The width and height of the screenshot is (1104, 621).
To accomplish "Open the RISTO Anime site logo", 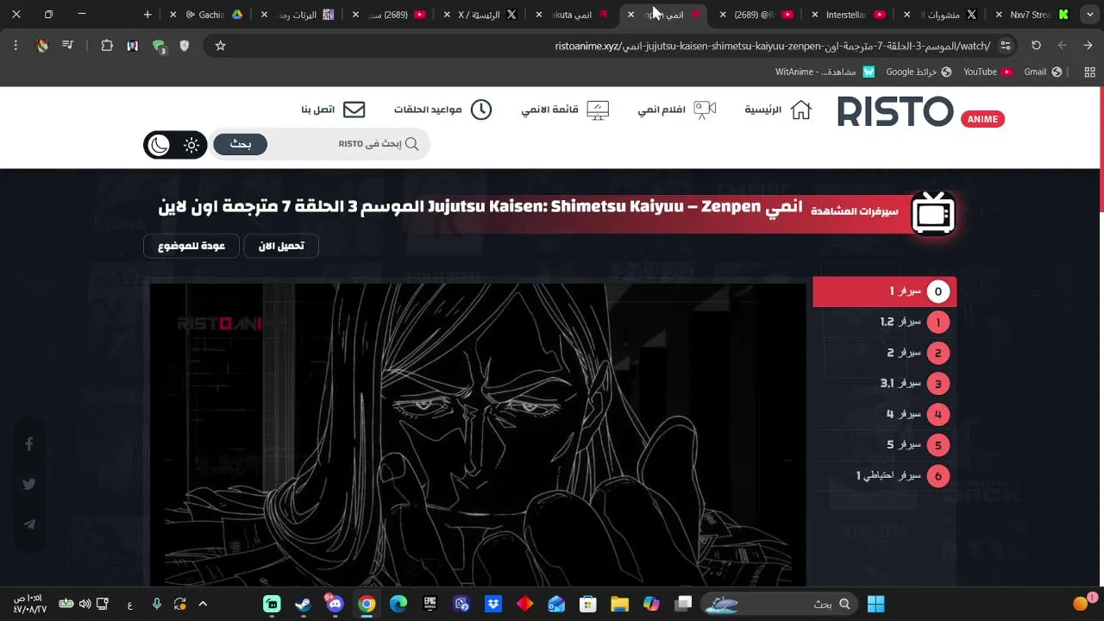I will [921, 111].
